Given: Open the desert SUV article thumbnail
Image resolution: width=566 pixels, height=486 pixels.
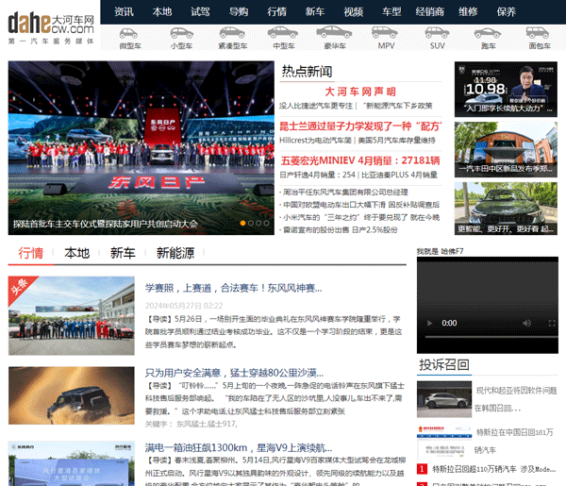Looking at the screenshot, I should pyautogui.click(x=72, y=395).
